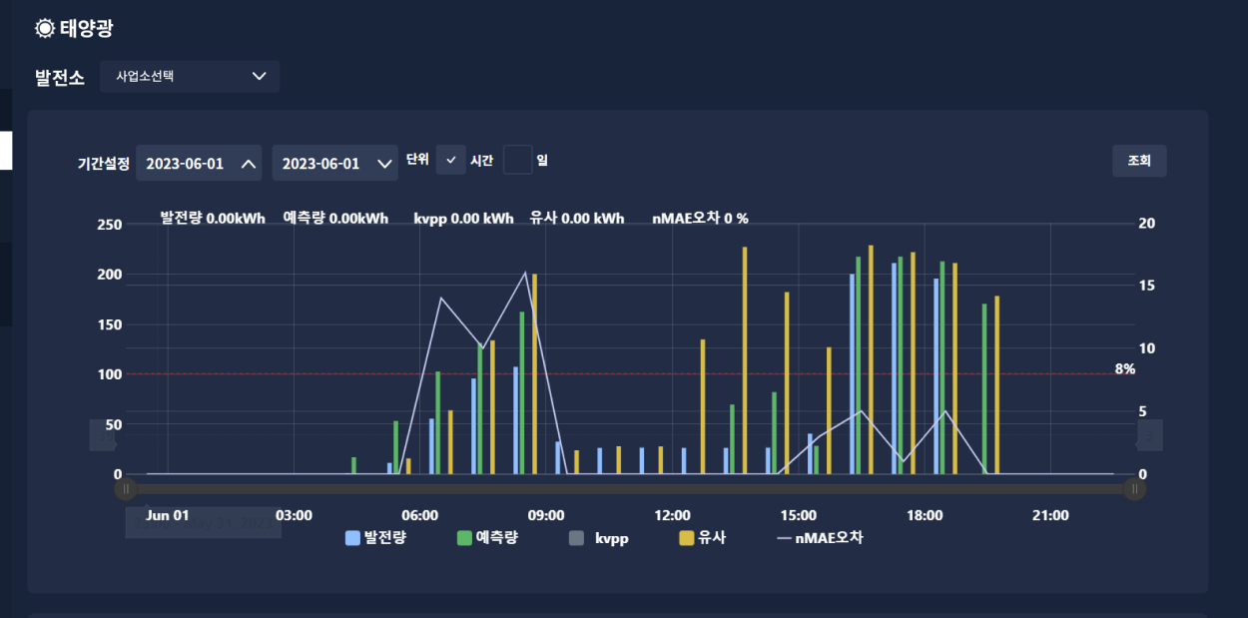Toggle the yellow 유사 legend icon

686,538
